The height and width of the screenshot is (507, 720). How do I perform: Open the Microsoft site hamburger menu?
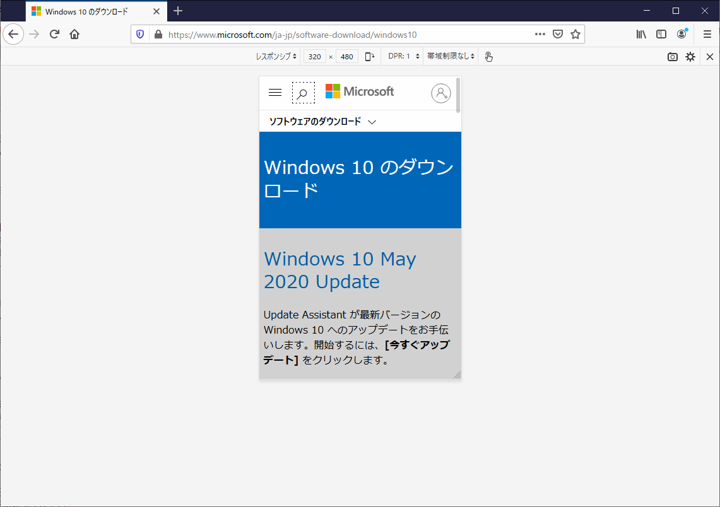(x=275, y=93)
